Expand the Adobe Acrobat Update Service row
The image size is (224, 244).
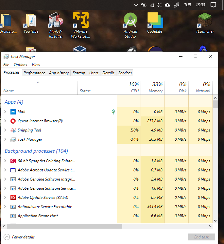click(5, 170)
